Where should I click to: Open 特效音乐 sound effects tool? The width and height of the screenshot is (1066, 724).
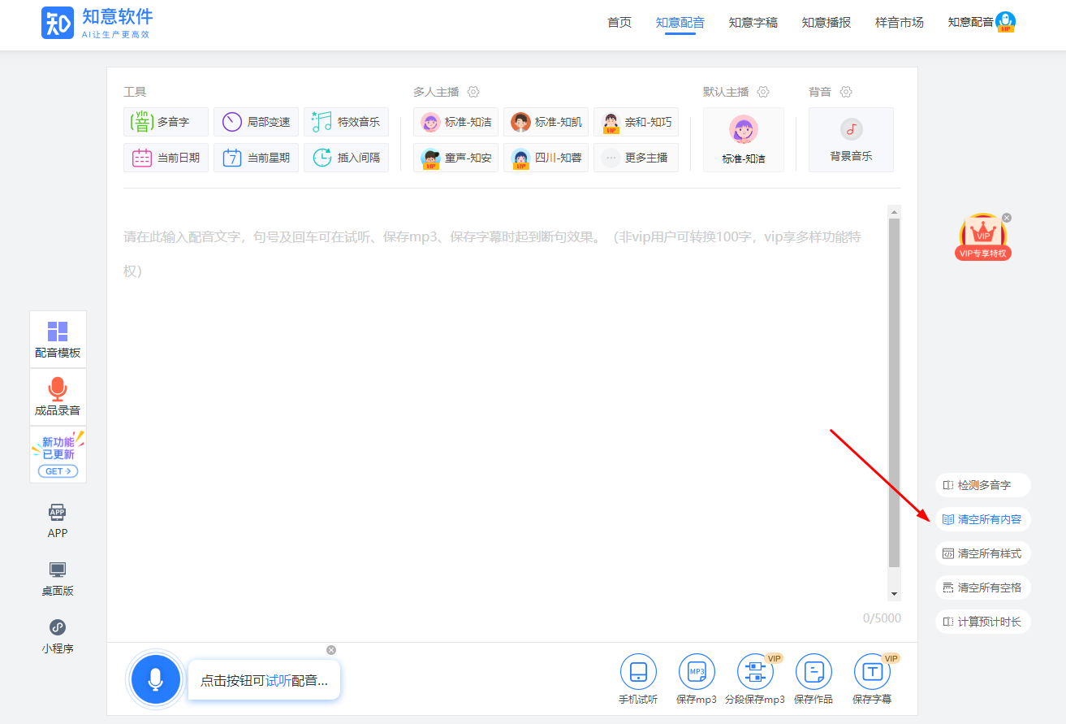[346, 122]
